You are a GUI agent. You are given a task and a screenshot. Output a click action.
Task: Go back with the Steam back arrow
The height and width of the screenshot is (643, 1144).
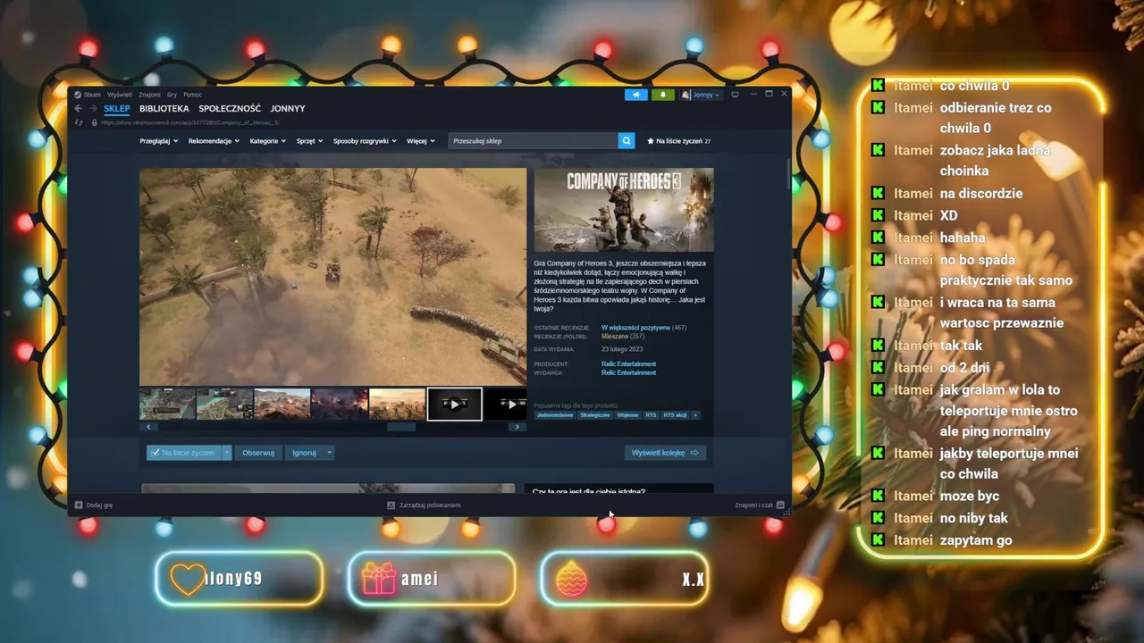click(x=78, y=109)
